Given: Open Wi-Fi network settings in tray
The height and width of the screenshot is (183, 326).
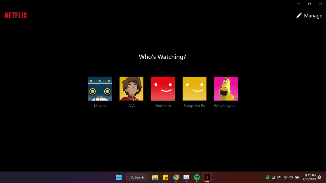Looking at the screenshot, I should pos(286,177).
